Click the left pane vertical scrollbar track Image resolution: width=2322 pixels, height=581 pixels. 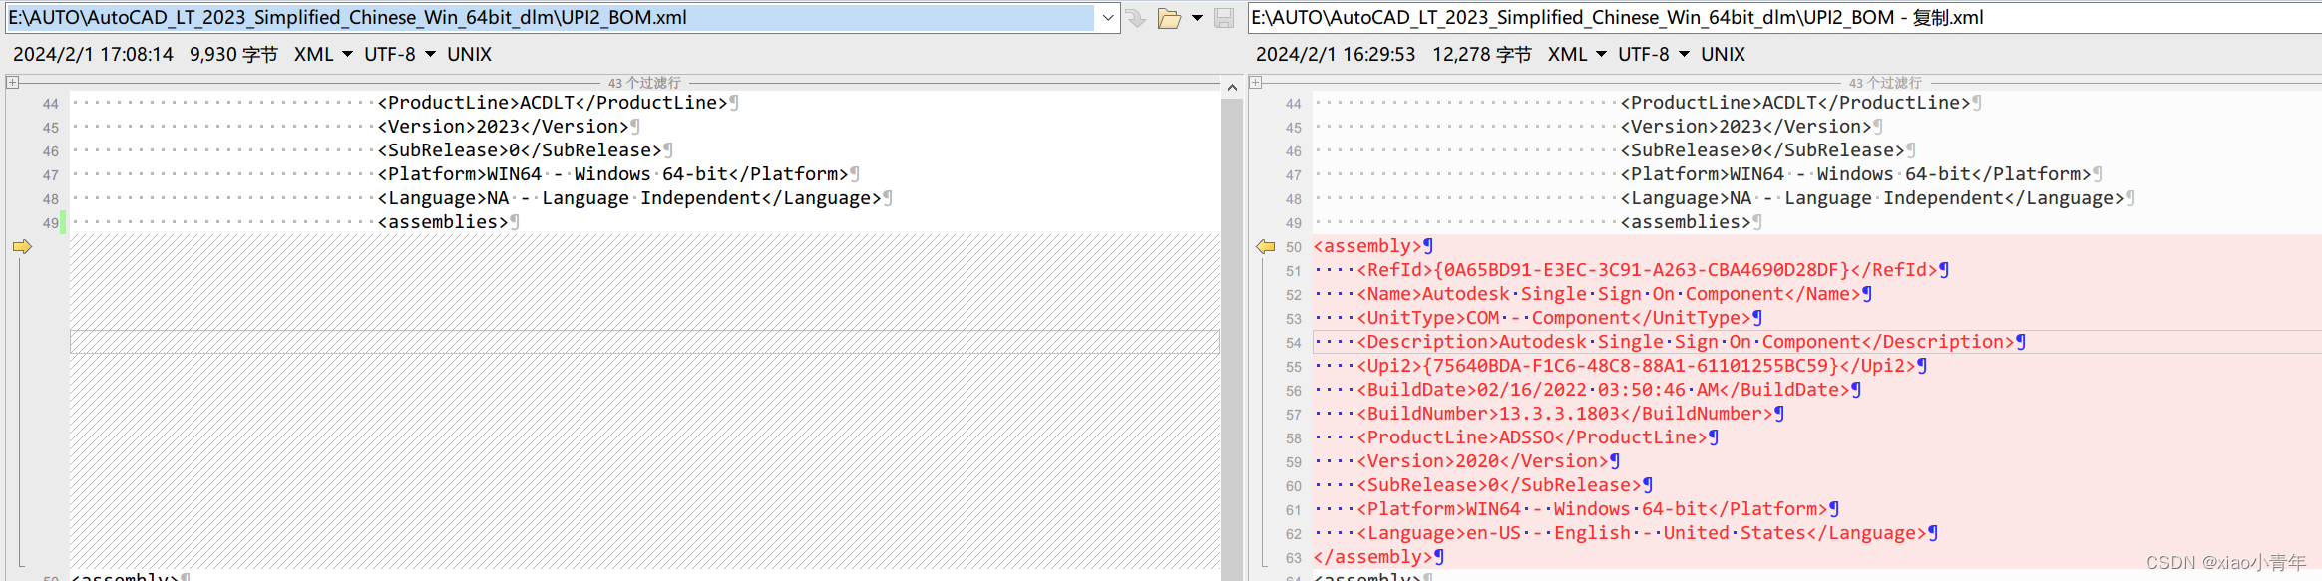point(1232,339)
